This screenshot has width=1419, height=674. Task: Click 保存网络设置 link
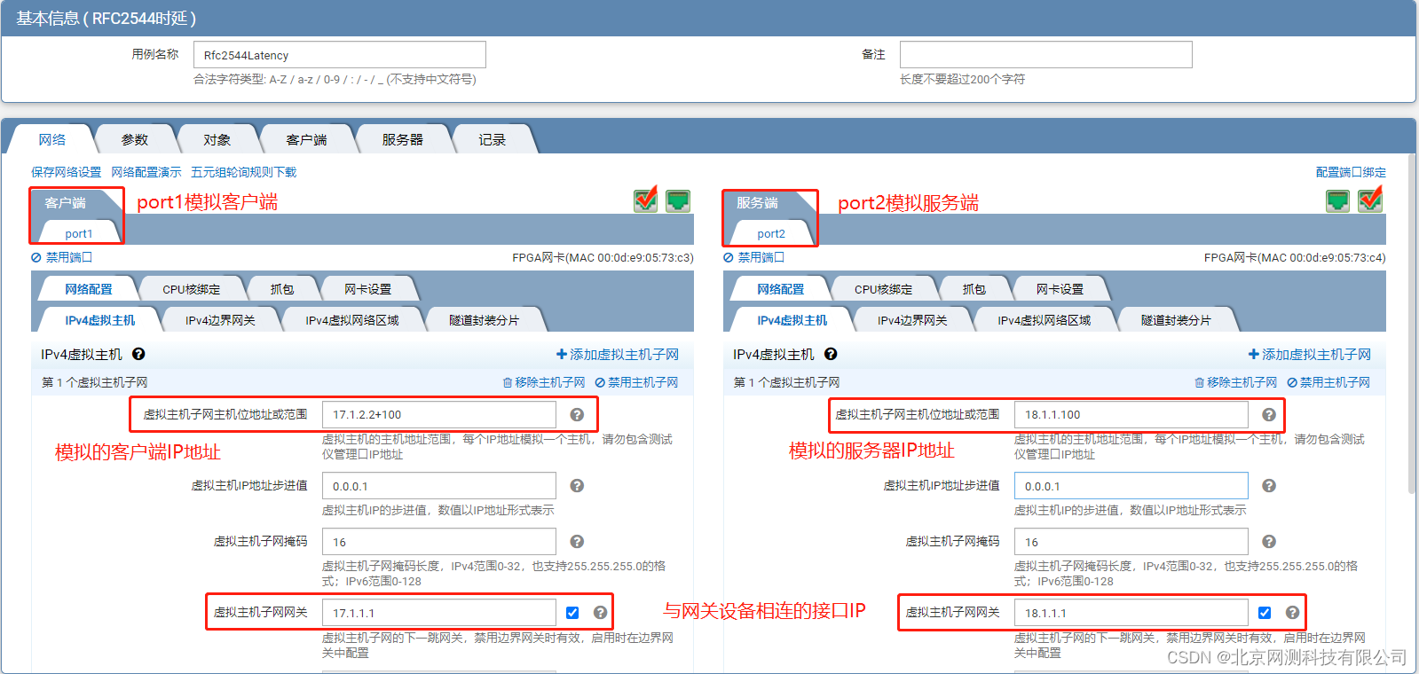pos(66,172)
